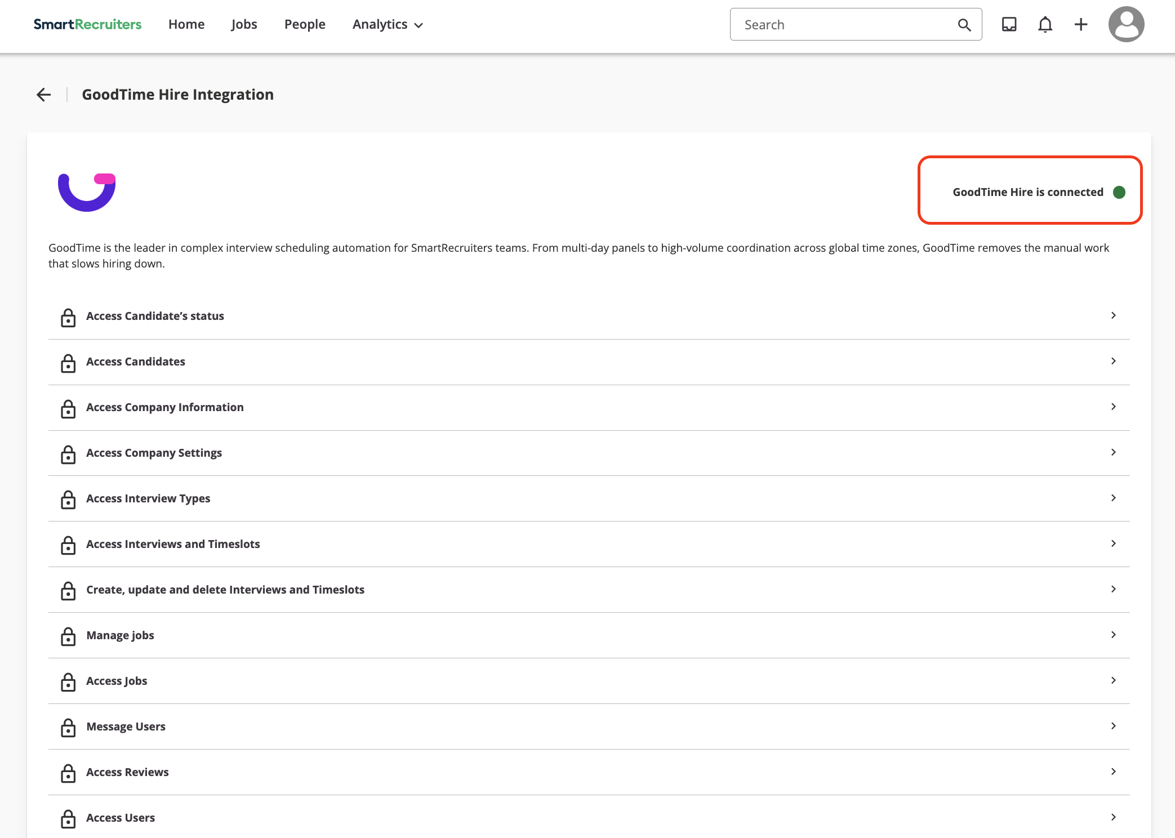Open the inbox tray icon
1175x838 pixels.
1009,24
